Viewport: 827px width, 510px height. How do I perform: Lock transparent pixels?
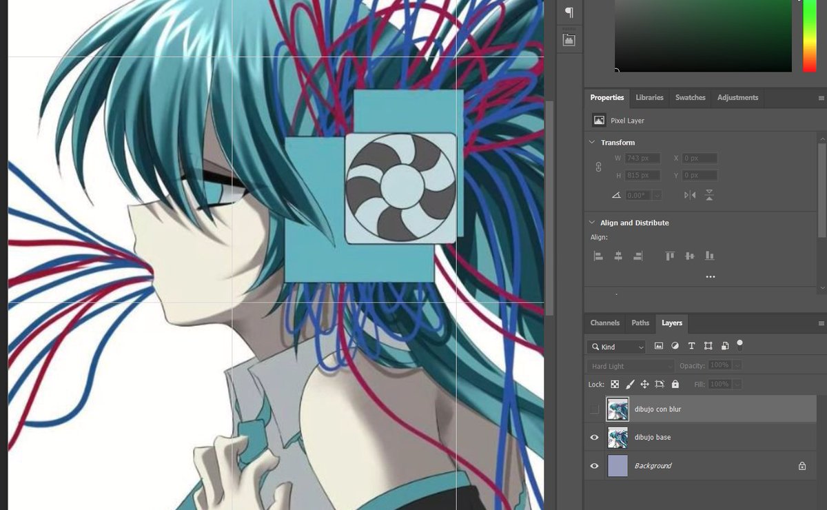tap(615, 384)
